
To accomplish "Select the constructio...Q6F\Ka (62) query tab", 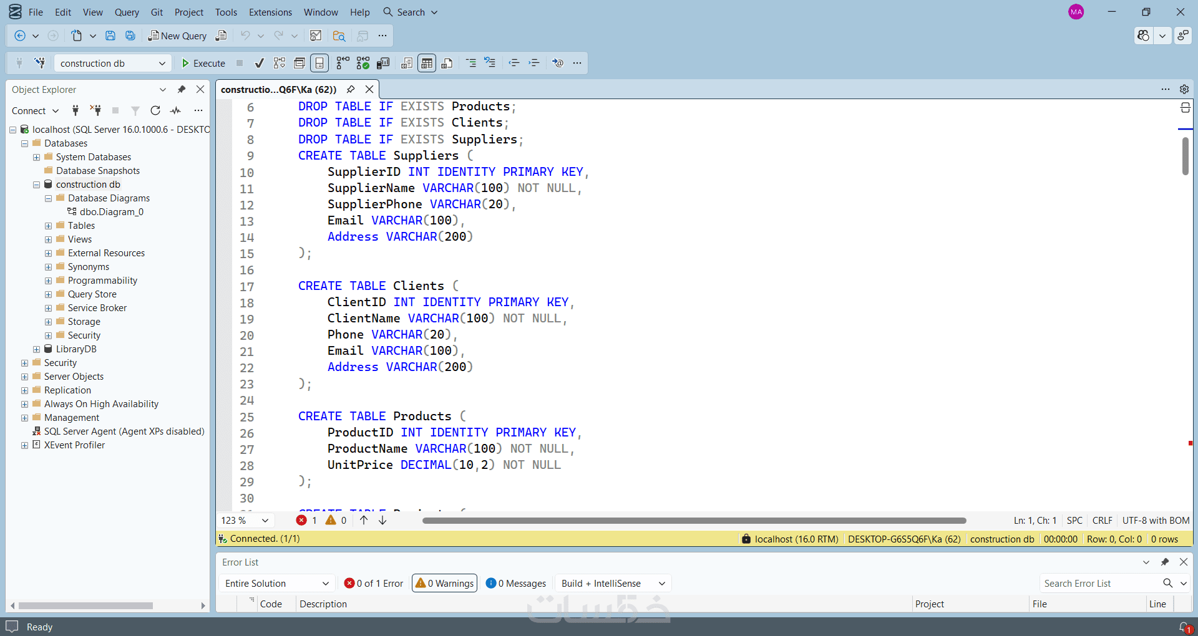I will click(278, 89).
